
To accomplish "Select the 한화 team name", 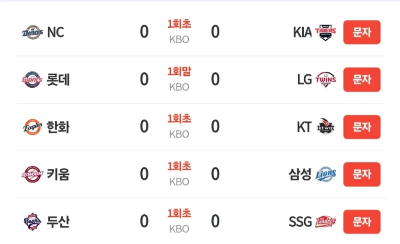I will click(58, 127).
